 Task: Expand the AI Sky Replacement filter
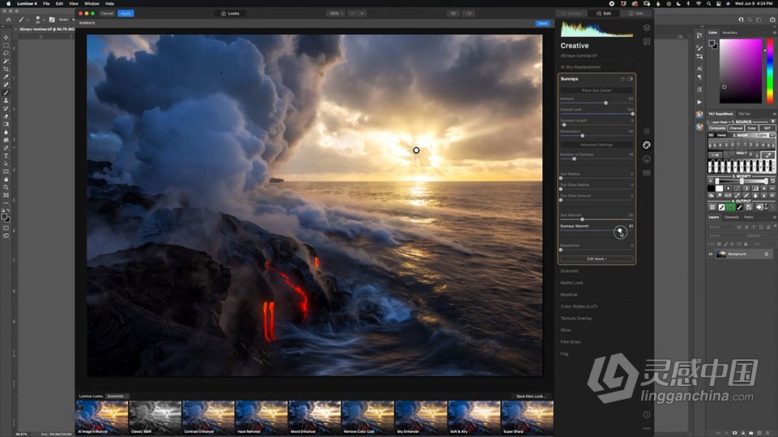(580, 67)
